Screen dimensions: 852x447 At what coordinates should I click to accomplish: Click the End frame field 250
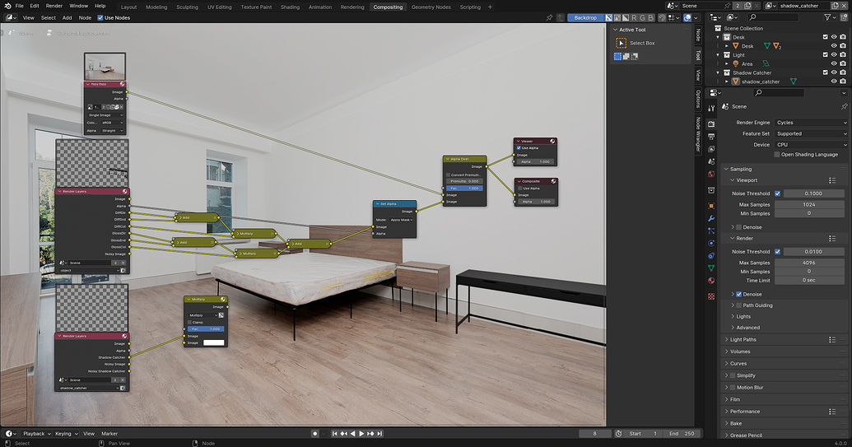pos(682,434)
